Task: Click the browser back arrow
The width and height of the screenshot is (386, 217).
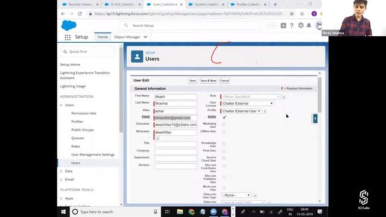Action: [63, 14]
